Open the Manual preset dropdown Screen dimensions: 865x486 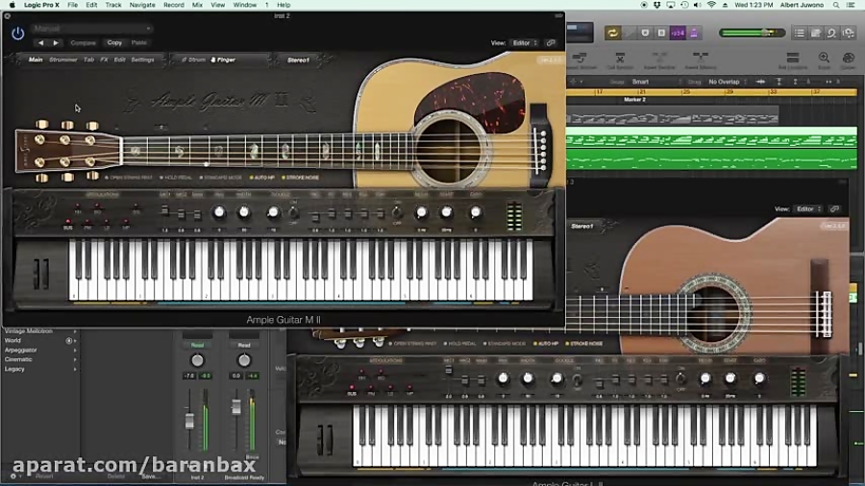click(92, 28)
